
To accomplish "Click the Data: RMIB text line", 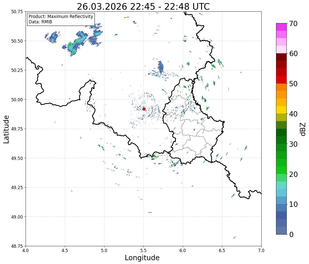I will click(40, 22).
